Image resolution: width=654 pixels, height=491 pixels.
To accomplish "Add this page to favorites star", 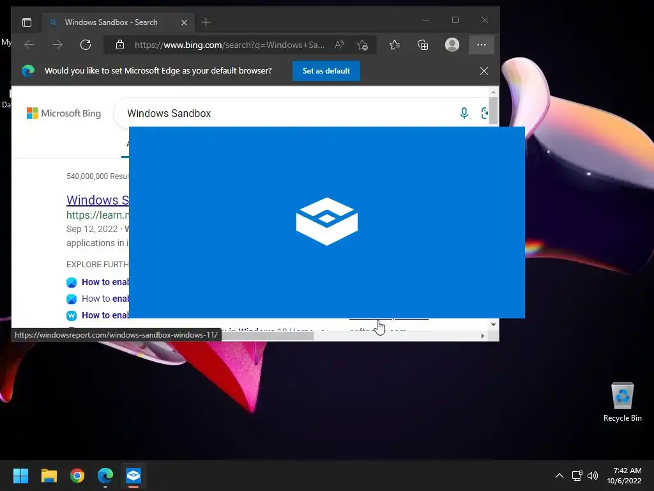I will [363, 45].
